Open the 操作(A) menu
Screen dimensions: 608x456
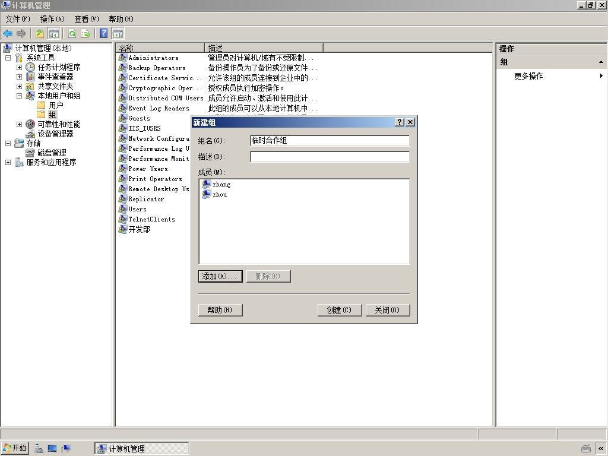pos(52,19)
